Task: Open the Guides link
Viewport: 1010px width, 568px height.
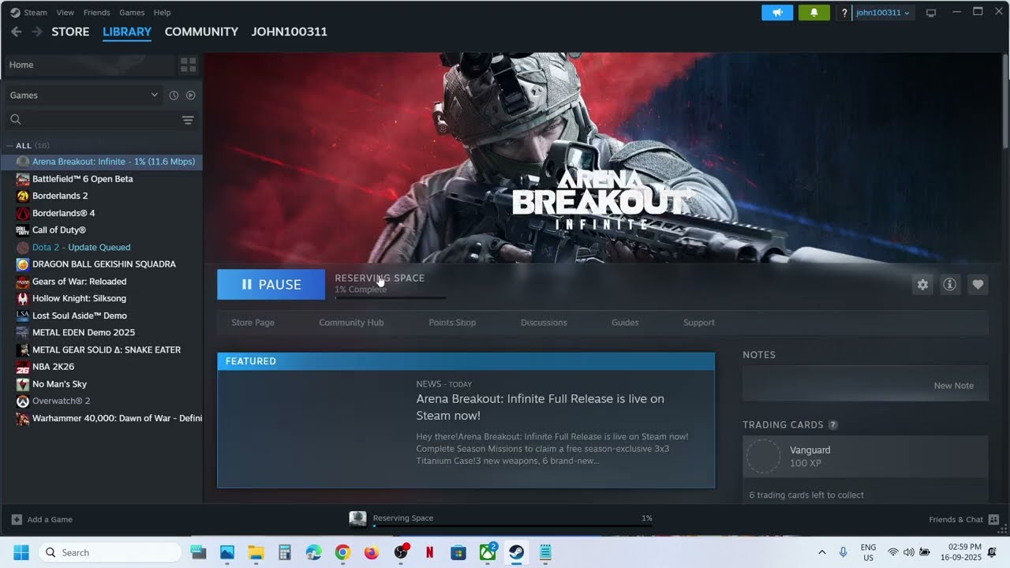Action: (625, 323)
